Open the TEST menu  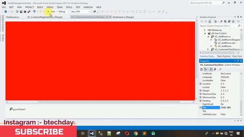[78, 7]
